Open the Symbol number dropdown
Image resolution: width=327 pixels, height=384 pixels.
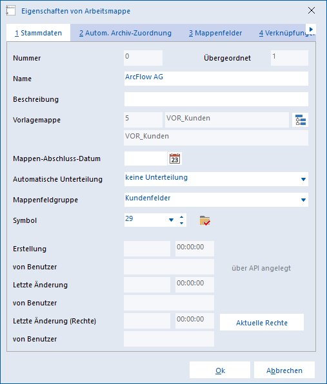pos(171,220)
